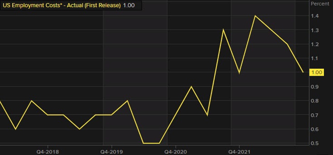Select the Q4-2018 date label
The width and height of the screenshot is (333, 155).
pos(48,151)
